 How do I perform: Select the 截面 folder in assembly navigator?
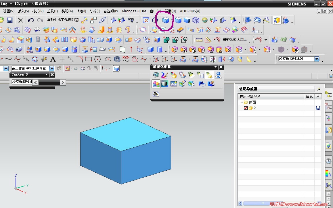click(250, 102)
